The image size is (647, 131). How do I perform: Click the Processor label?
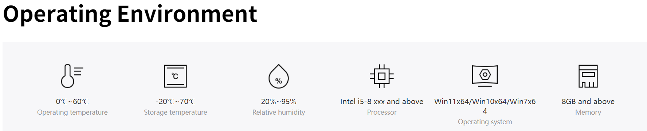(382, 112)
